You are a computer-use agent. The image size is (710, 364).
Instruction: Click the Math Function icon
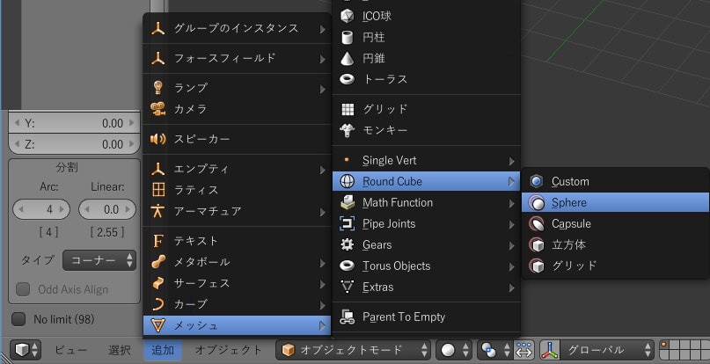coord(348,202)
